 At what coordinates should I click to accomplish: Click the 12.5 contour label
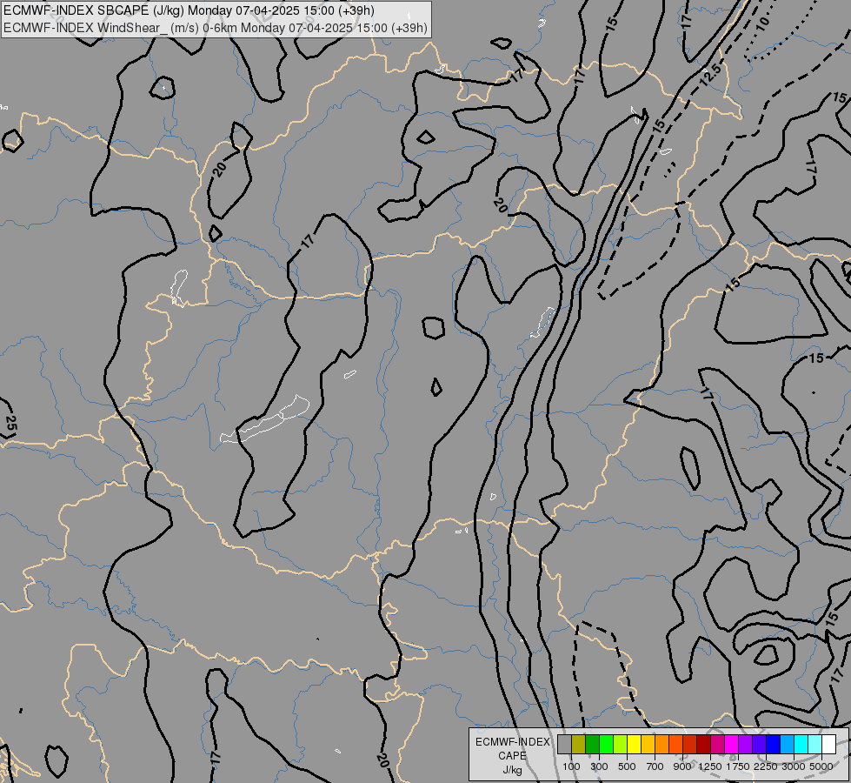pos(710,75)
